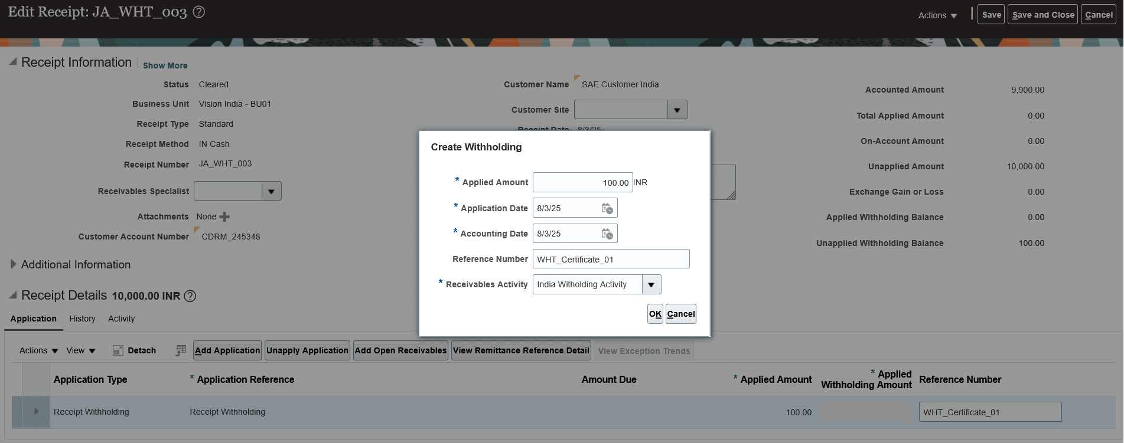This screenshot has height=443, width=1124.
Task: Click the Amount Due column header
Action: [608, 379]
